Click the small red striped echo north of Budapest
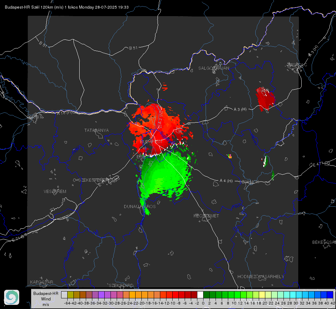Image resolution: width=336 pixels, height=309 pixels. click(x=165, y=87)
